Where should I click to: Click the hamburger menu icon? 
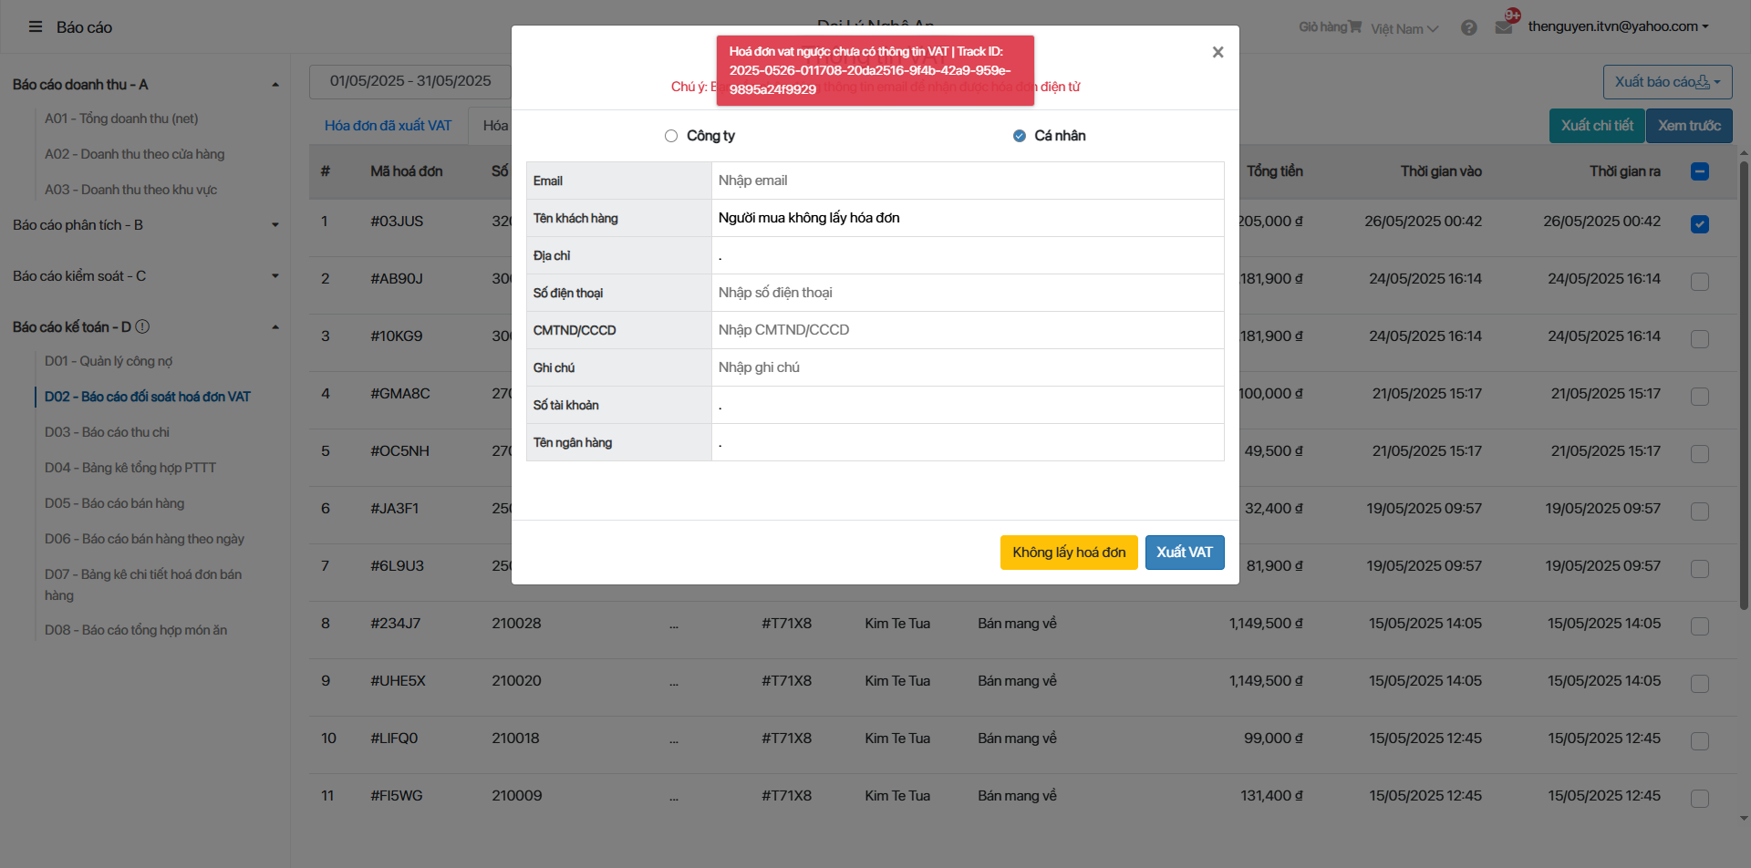[36, 27]
